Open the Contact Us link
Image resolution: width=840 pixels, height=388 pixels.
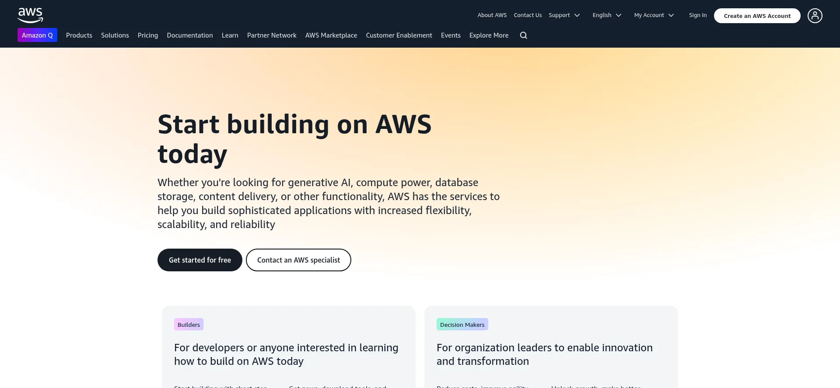[x=528, y=15]
